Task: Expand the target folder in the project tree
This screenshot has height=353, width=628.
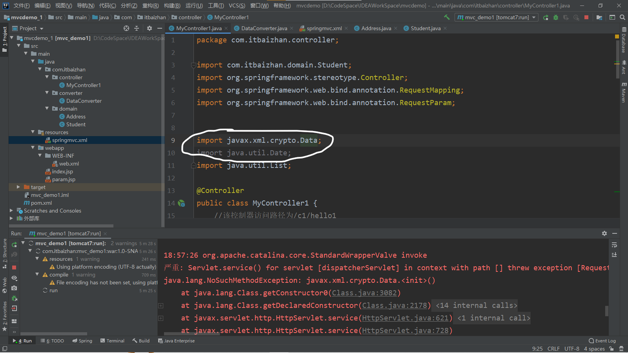Action: click(x=18, y=187)
